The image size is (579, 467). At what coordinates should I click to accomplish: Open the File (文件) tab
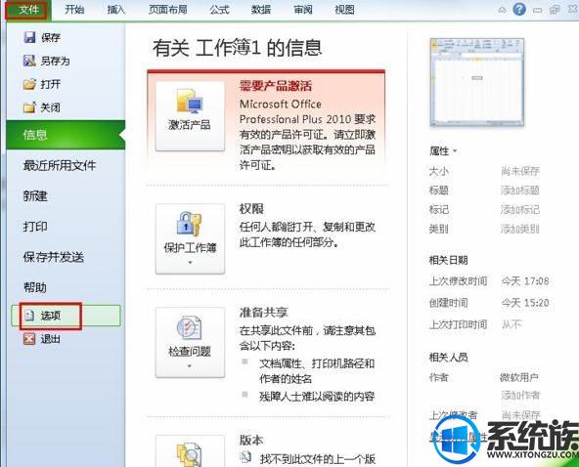point(28,10)
